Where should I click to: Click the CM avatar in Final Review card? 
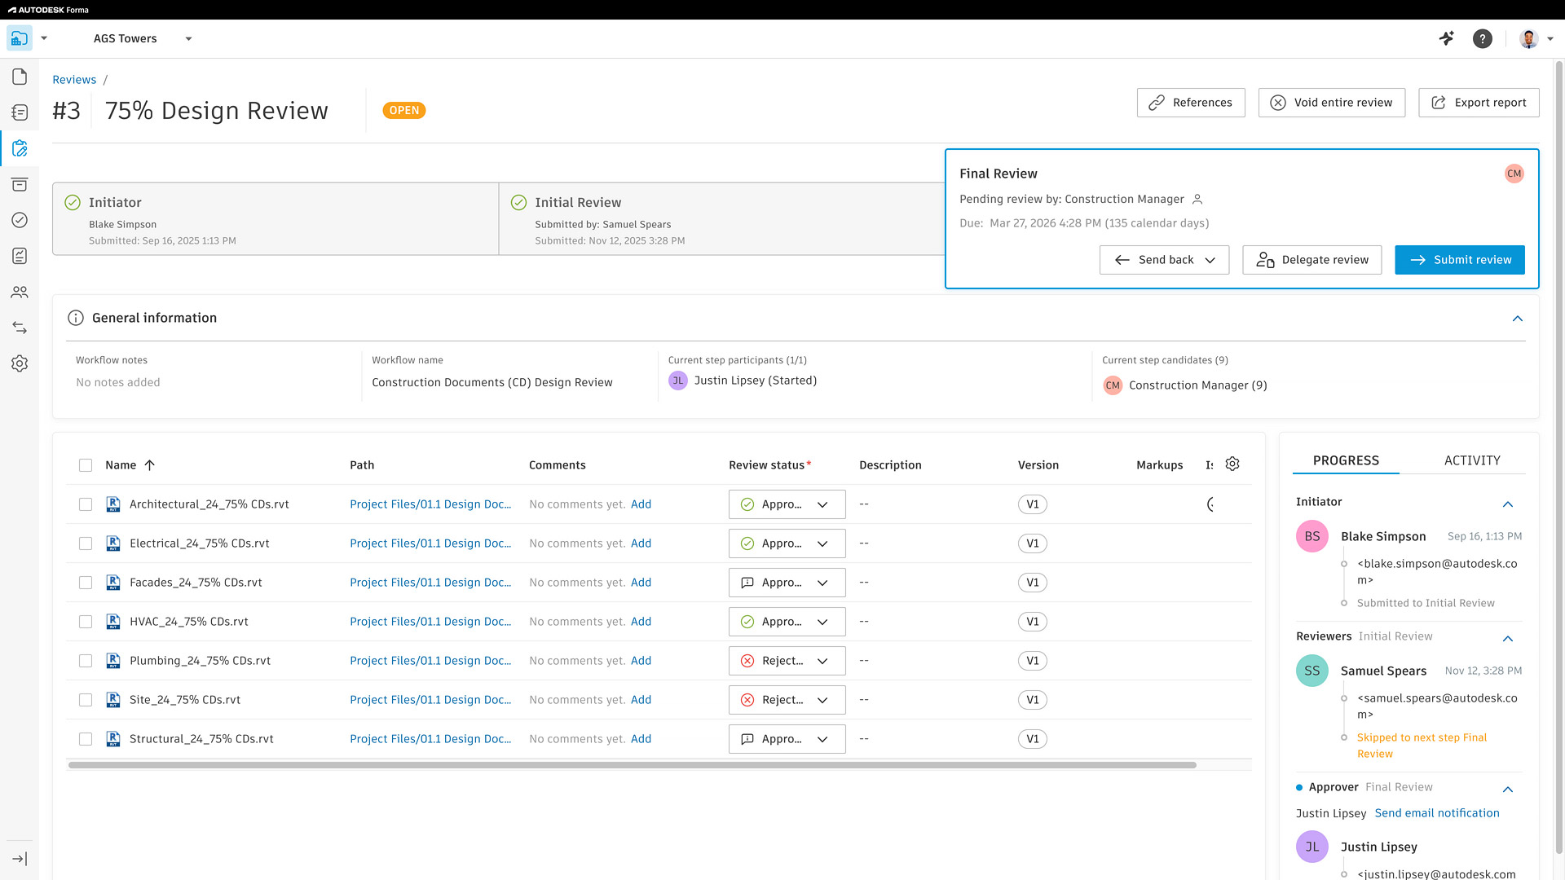tap(1514, 174)
